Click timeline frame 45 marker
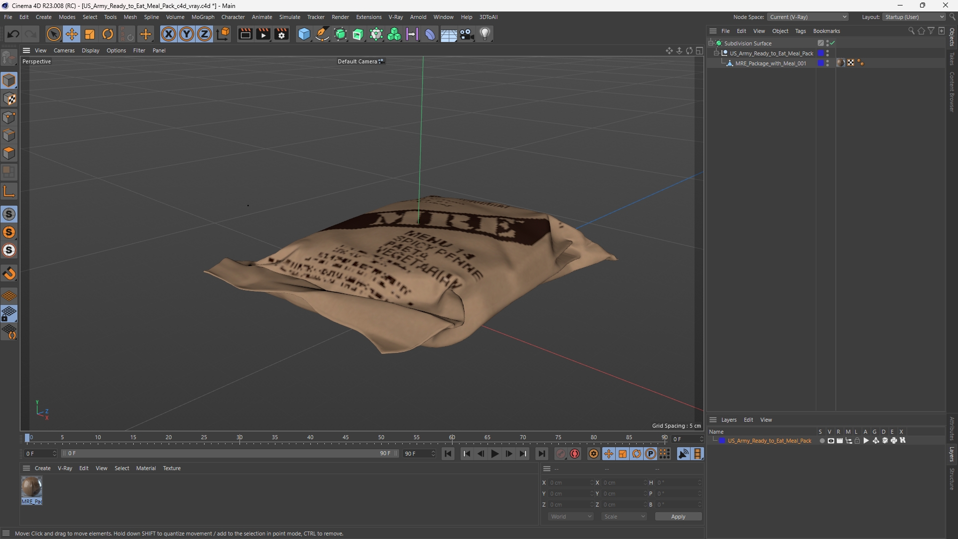The width and height of the screenshot is (958, 539). click(346, 438)
